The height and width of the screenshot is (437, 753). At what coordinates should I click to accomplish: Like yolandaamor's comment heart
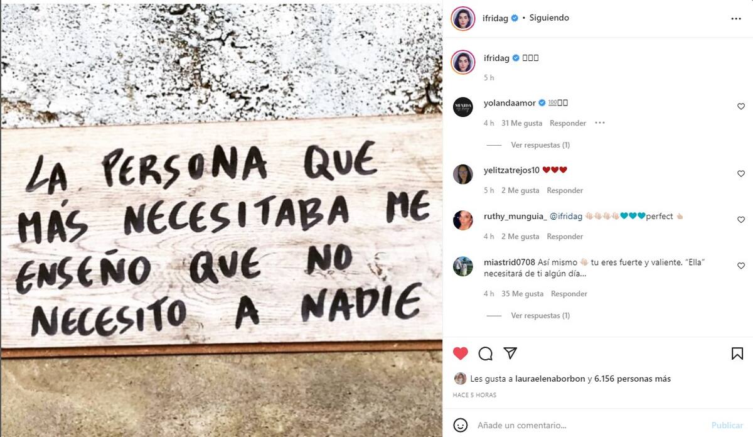click(x=741, y=107)
